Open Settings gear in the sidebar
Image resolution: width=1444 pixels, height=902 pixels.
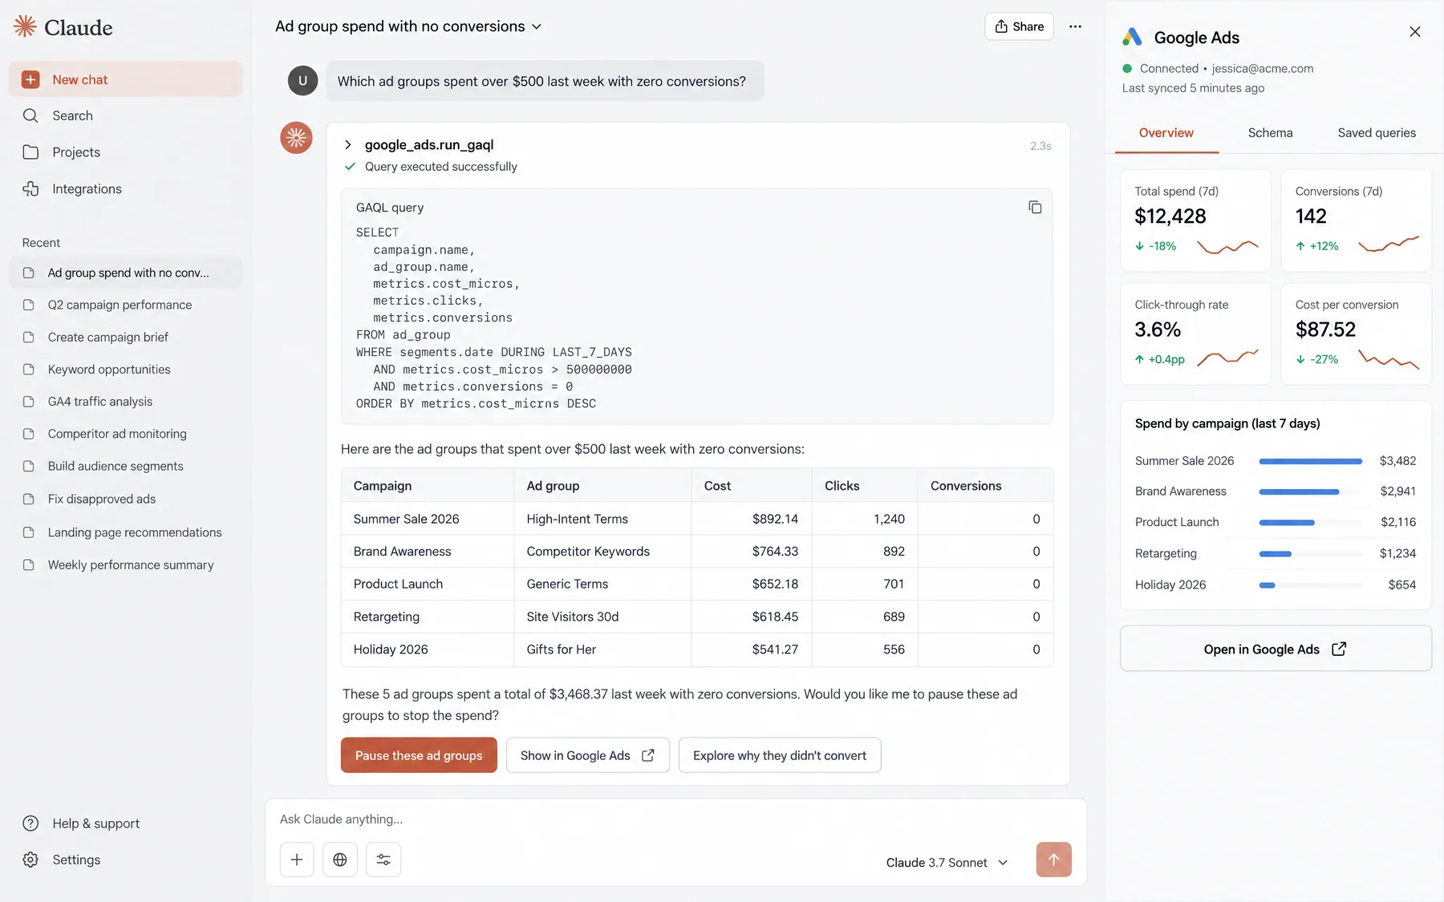point(30,860)
